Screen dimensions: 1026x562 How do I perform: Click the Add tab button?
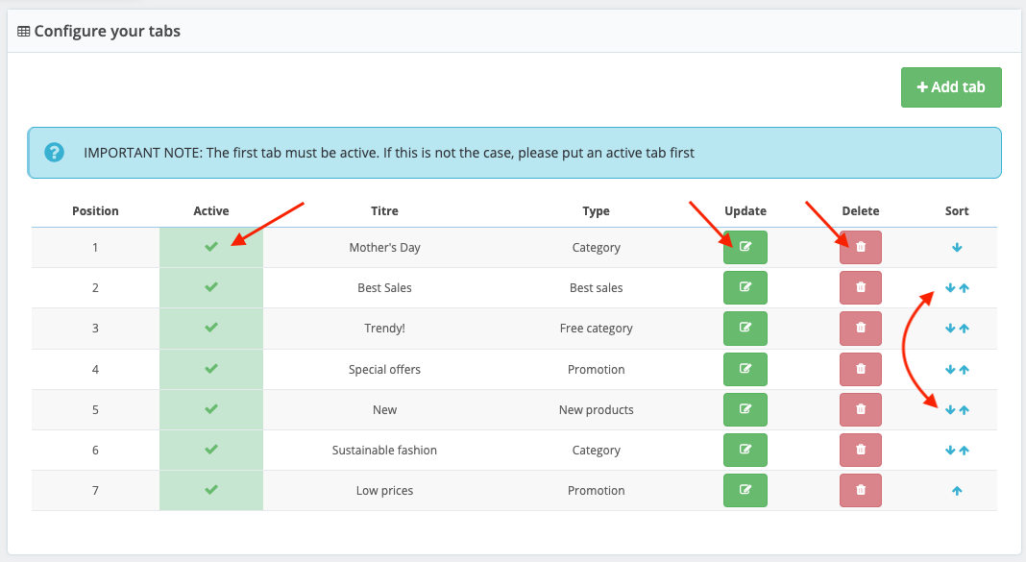(951, 87)
